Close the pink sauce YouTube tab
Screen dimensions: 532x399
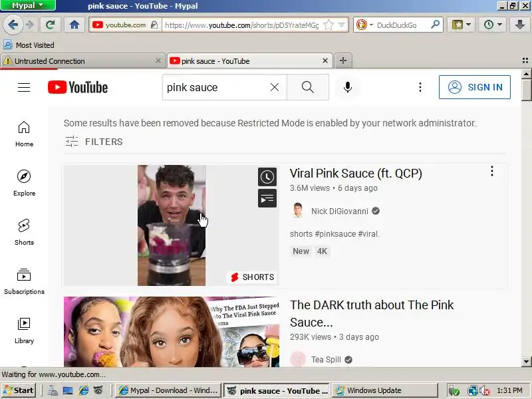pos(325,61)
